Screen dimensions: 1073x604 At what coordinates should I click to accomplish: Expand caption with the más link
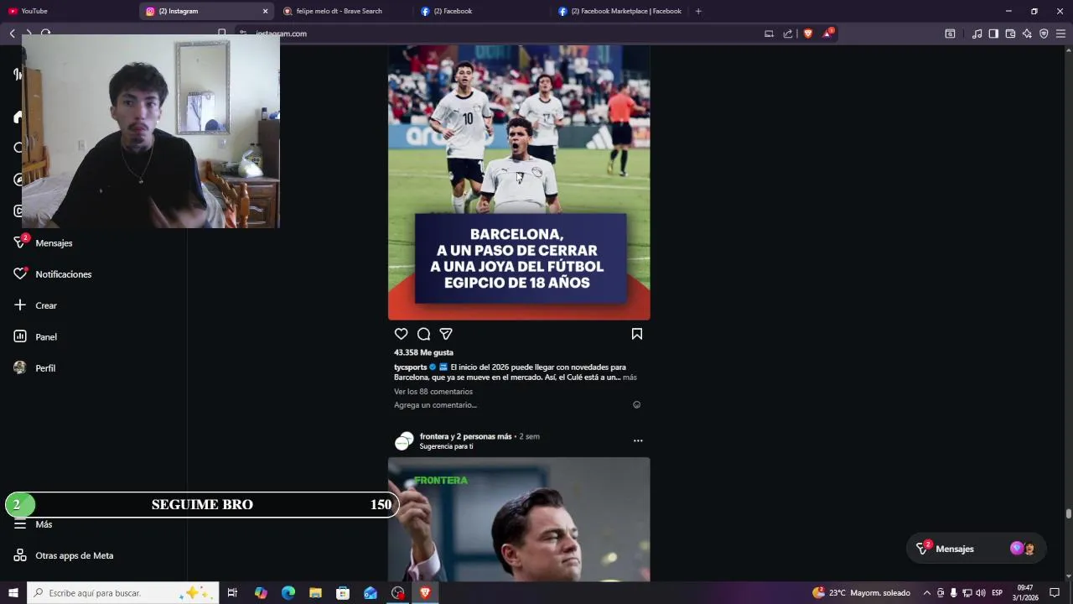[x=630, y=377]
